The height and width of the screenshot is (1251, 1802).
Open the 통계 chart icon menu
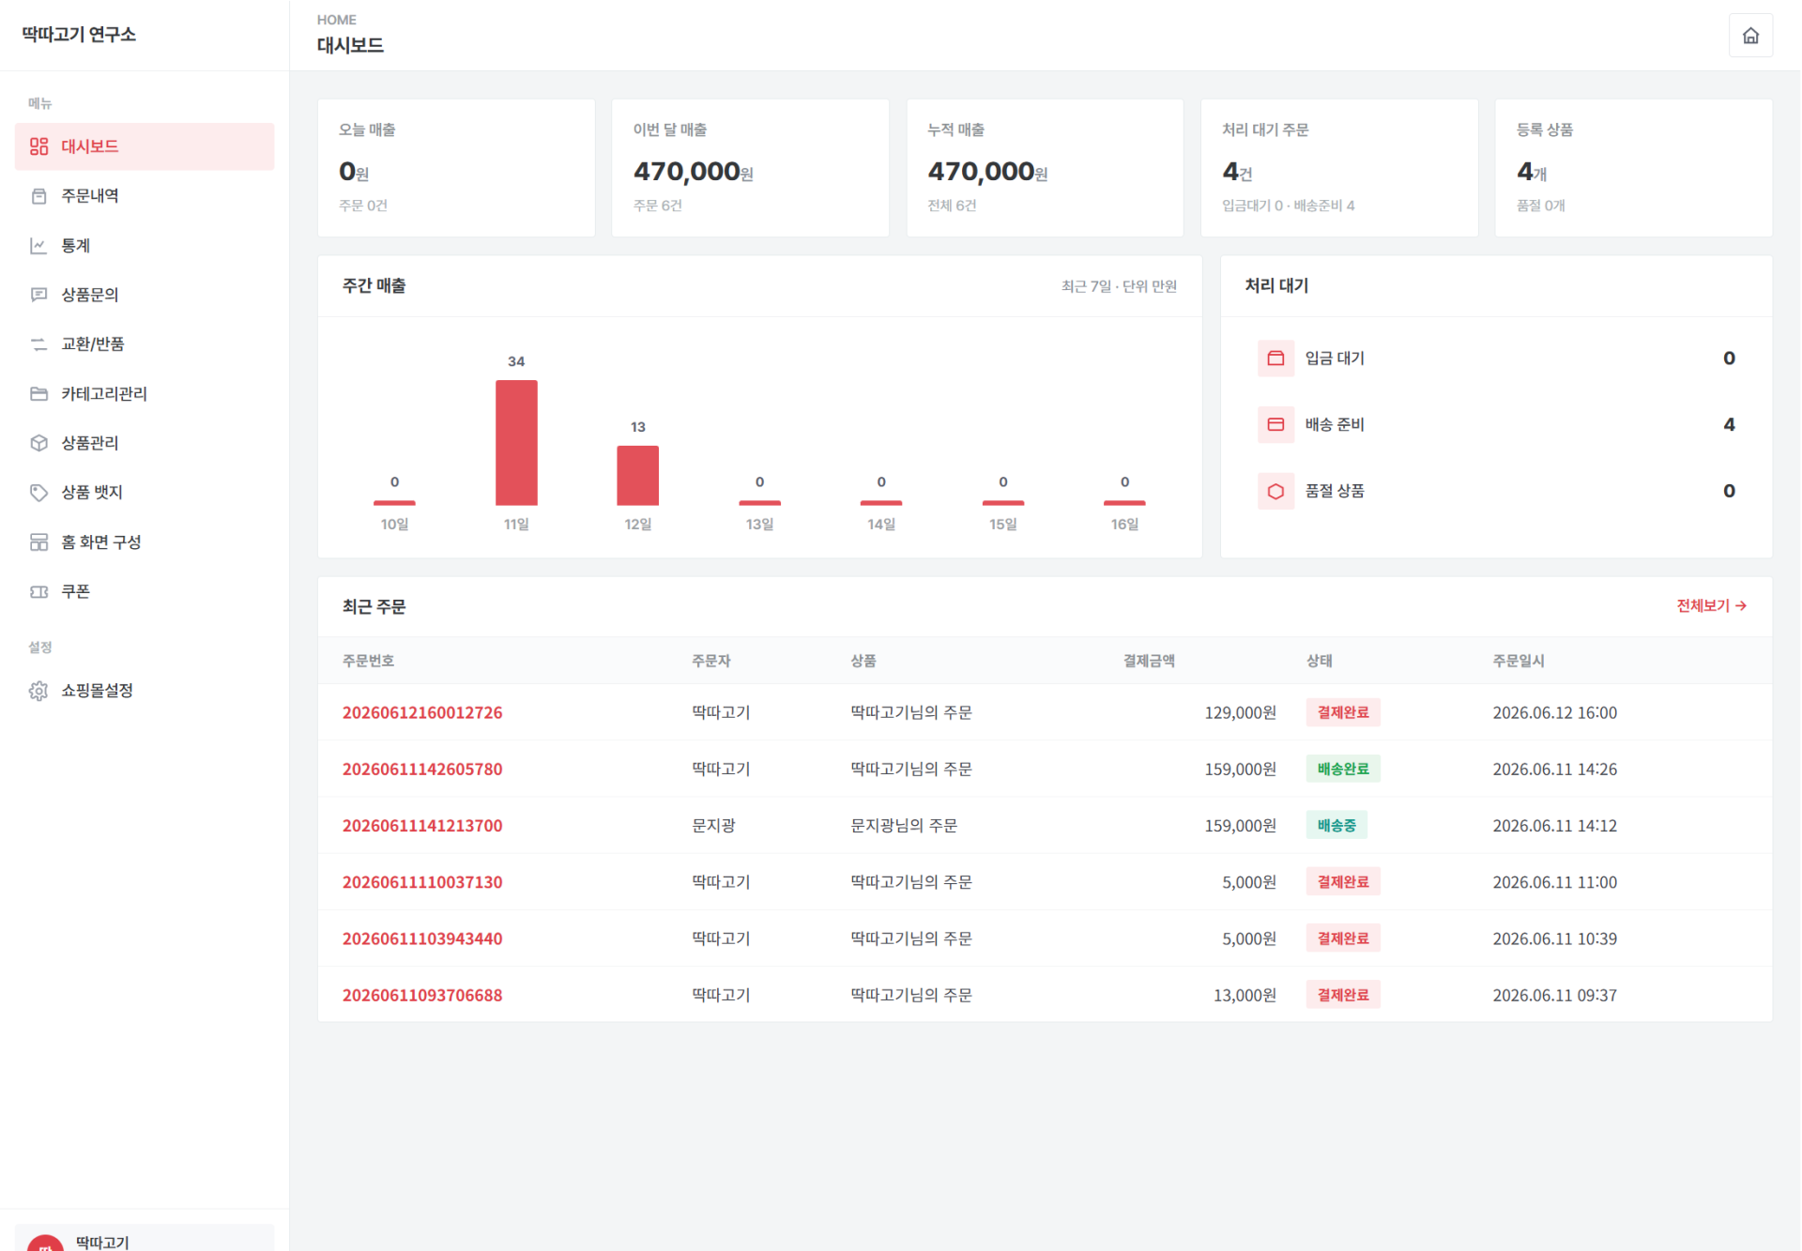(38, 246)
